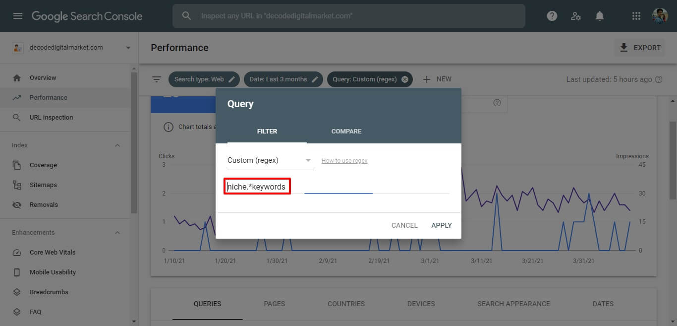
Task: Click the sidebar scrollbar
Action: pos(134,142)
